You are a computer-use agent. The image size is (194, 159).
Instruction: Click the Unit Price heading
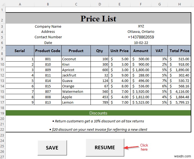coord(119,51)
